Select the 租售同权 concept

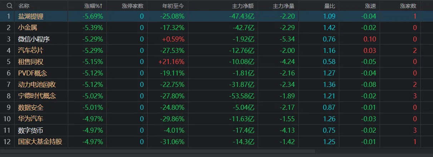point(31,62)
